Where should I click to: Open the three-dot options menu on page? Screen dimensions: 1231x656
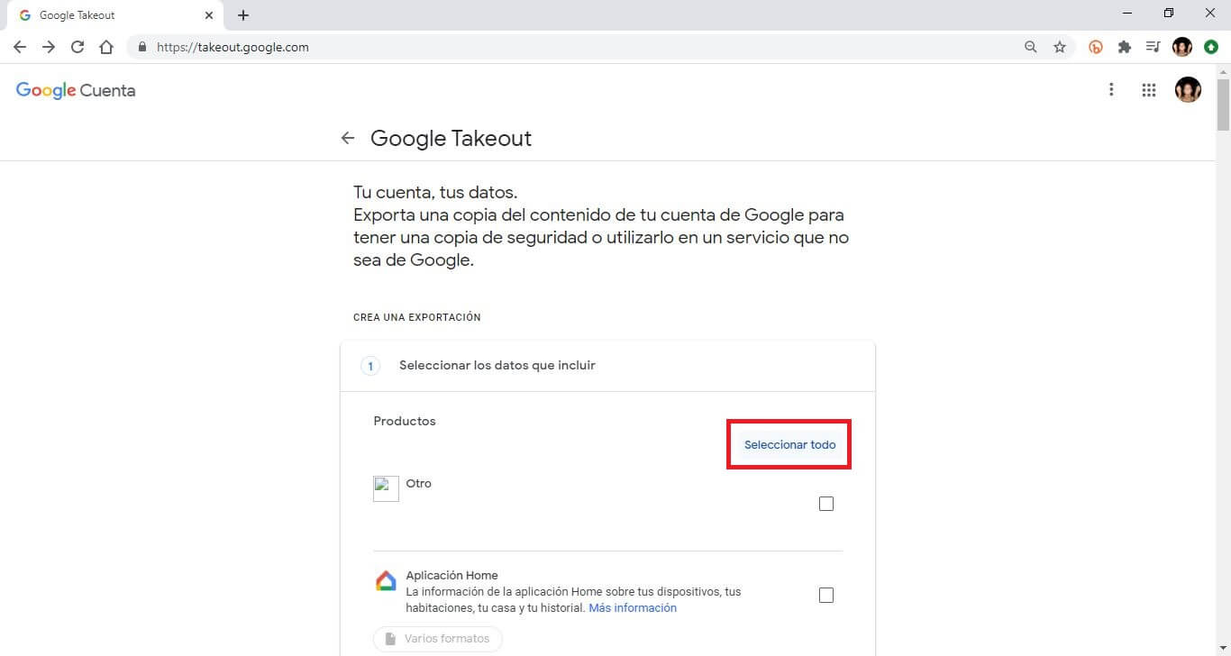click(1111, 89)
